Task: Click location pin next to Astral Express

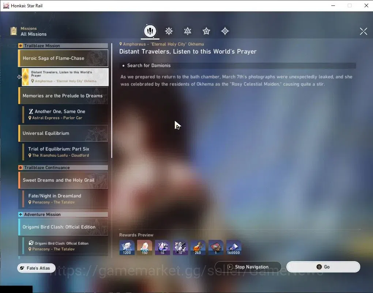Action: coord(30,118)
